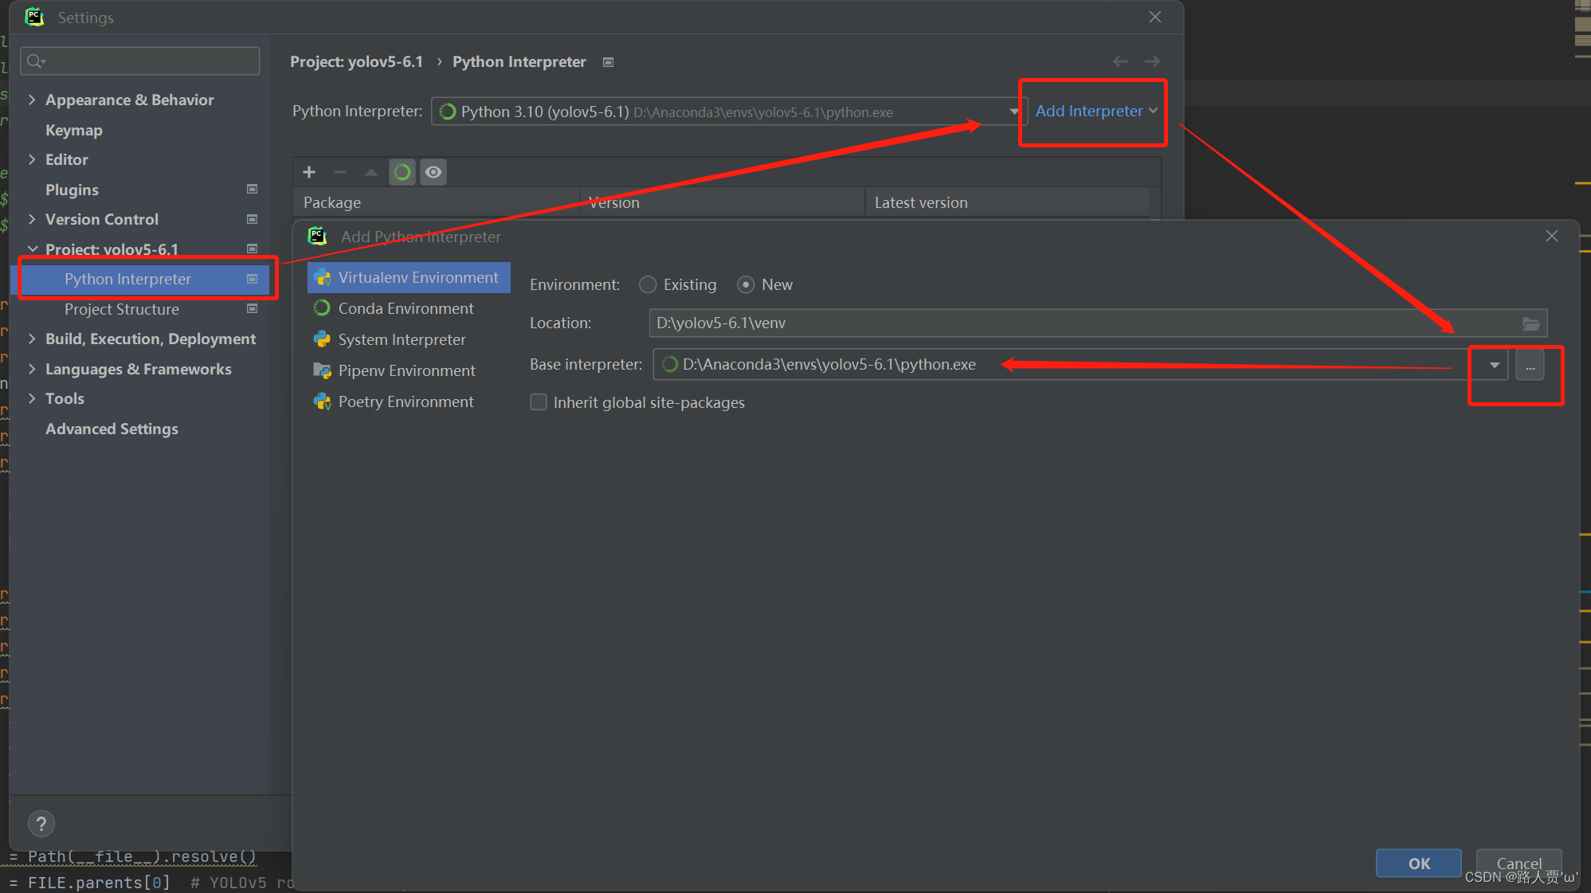Select the New environment radio button

746,284
